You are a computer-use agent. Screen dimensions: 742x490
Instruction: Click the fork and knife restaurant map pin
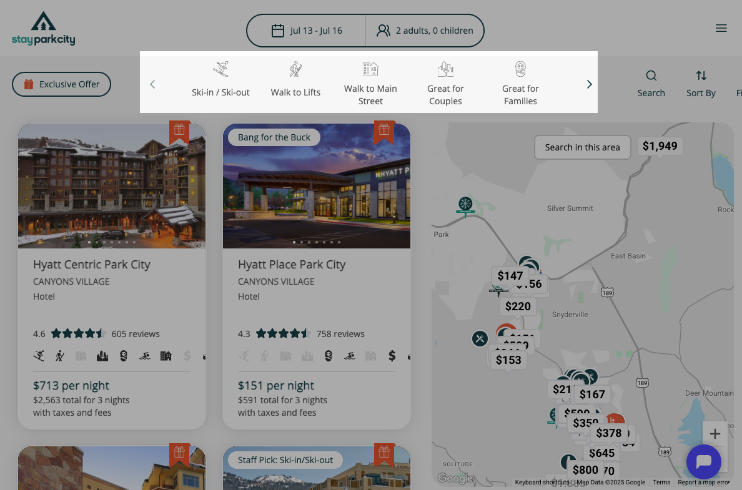pyautogui.click(x=480, y=339)
